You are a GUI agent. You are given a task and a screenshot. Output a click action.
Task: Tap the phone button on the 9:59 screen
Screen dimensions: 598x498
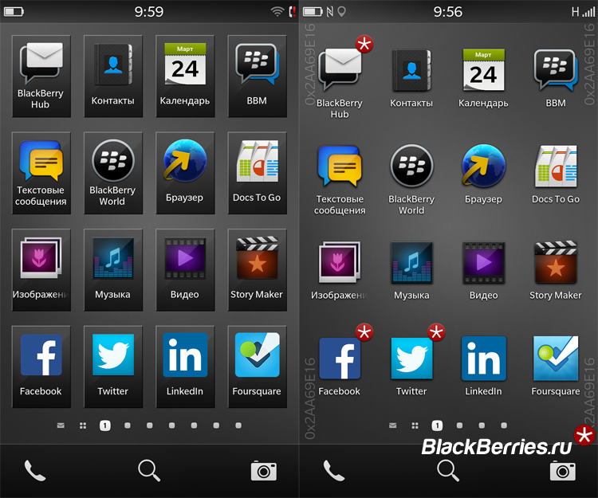tap(35, 471)
